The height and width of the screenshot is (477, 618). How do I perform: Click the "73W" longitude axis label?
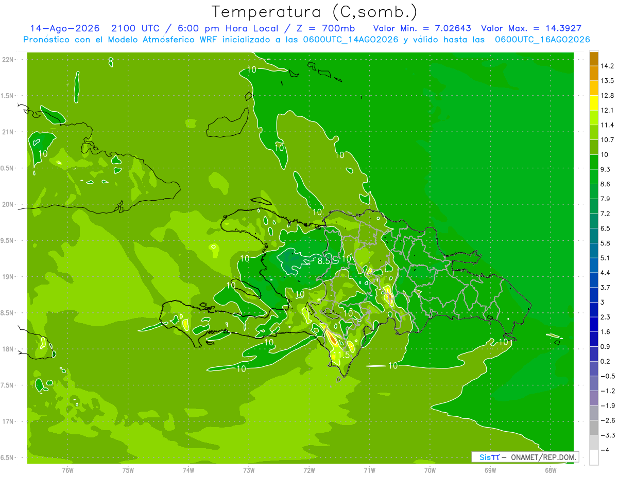point(249,470)
